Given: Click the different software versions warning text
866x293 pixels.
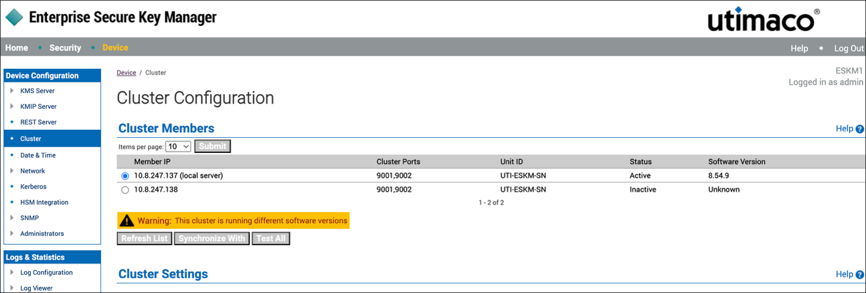Looking at the screenshot, I should click(261, 221).
